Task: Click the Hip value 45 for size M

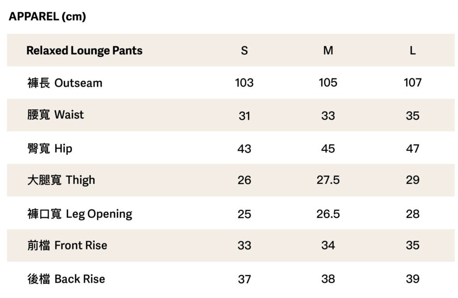Action: pos(328,149)
